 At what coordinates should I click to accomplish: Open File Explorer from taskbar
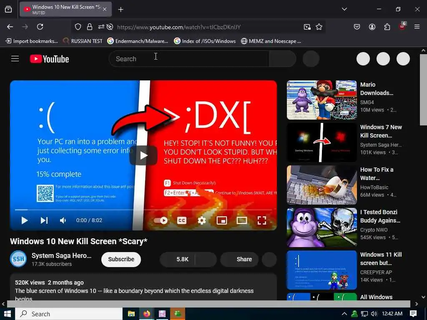(x=131, y=314)
